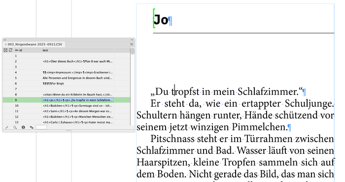
Task: Select id cell 9 in the green row
Action: point(28,100)
